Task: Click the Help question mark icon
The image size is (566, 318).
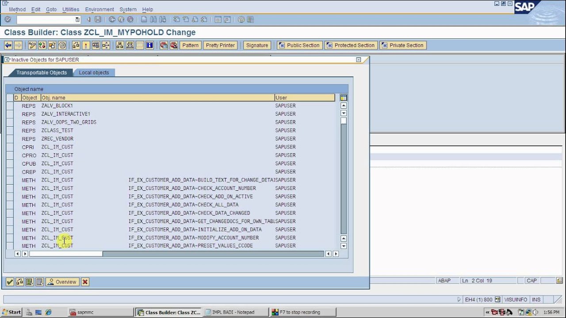Action: click(241, 19)
